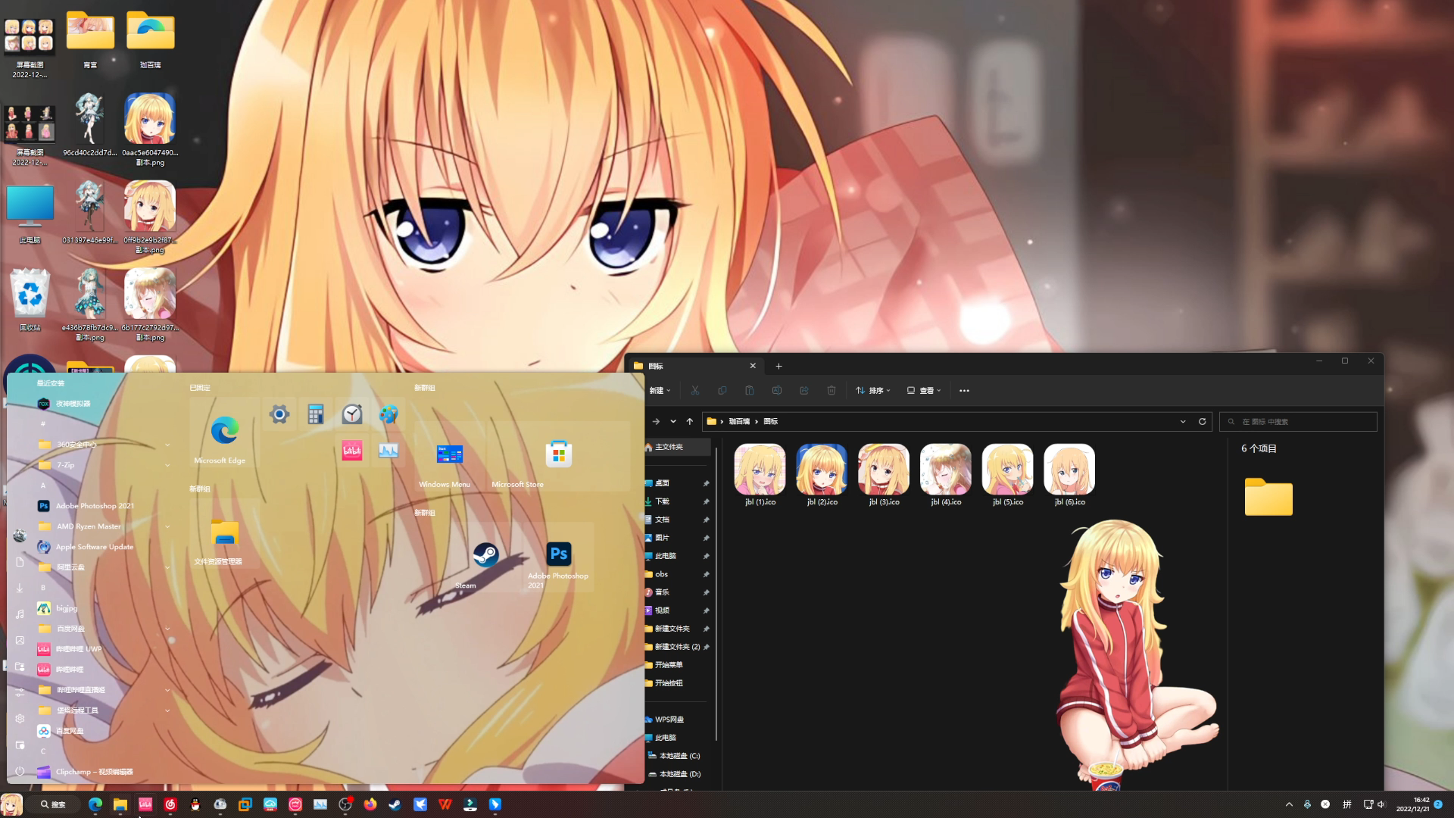
Task: Click the search box in Explorer
Action: pos(1299,421)
